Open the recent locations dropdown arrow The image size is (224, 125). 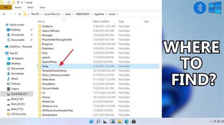pos(14,14)
